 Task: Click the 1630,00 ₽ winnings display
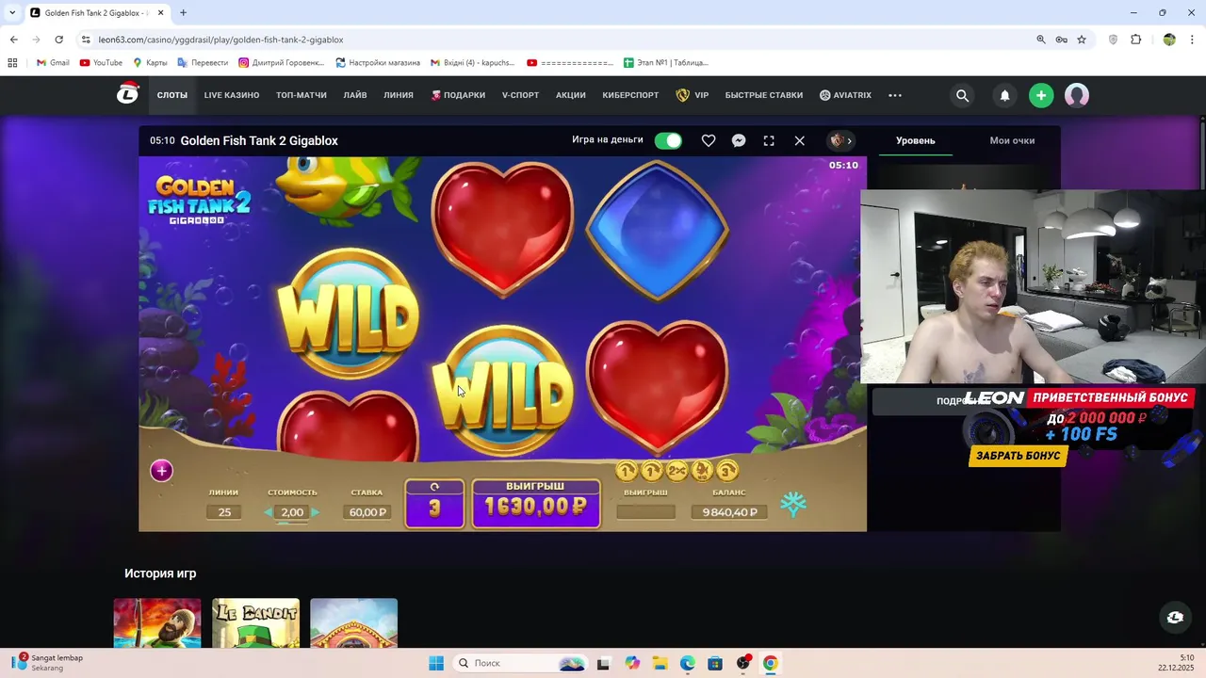[x=536, y=507]
